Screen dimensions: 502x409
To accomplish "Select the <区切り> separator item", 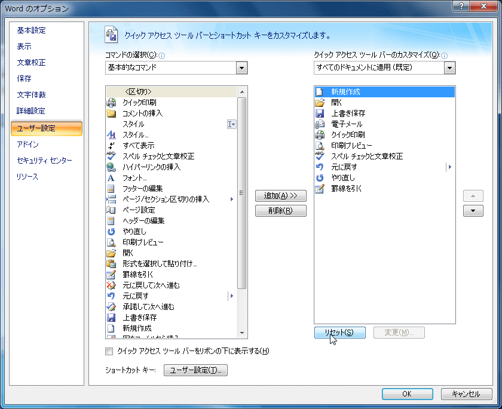I will (172, 92).
